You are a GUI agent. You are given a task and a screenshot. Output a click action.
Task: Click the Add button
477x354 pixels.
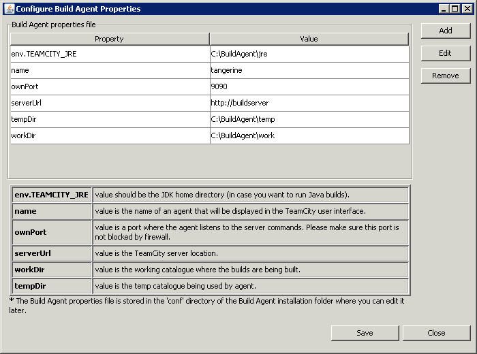[446, 31]
